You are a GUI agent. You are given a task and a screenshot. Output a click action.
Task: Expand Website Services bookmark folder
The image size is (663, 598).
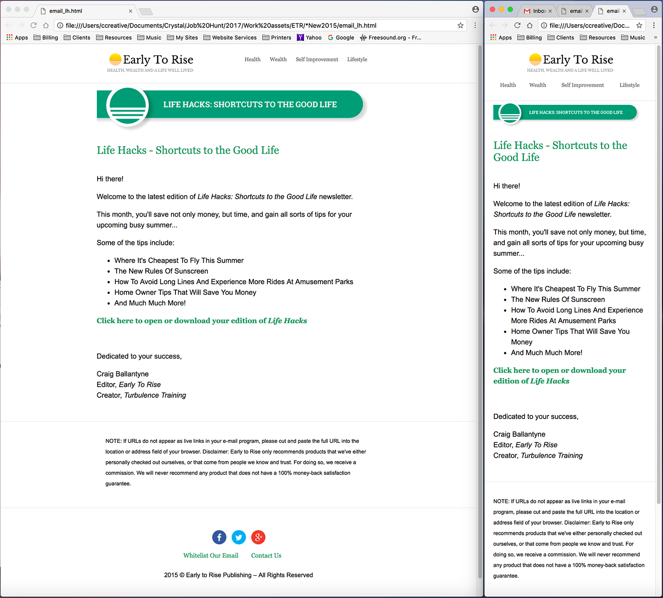tap(230, 38)
